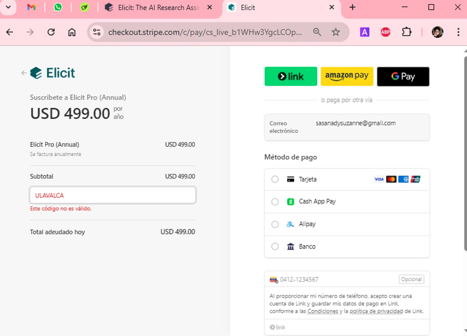Screen dimensions: 467x336
Task: Click 'o paga por otra vía' text
Action: coord(347,100)
